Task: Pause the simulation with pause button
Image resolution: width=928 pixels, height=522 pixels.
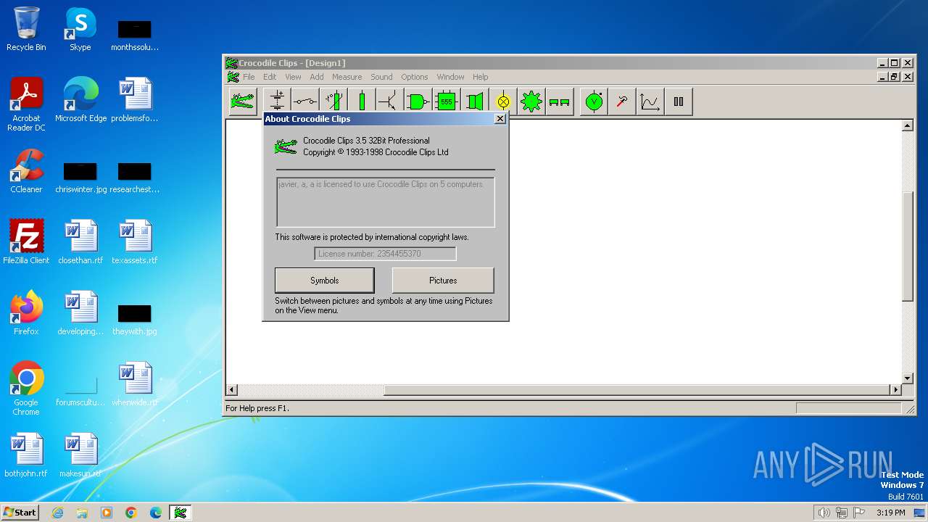Action: (x=679, y=101)
